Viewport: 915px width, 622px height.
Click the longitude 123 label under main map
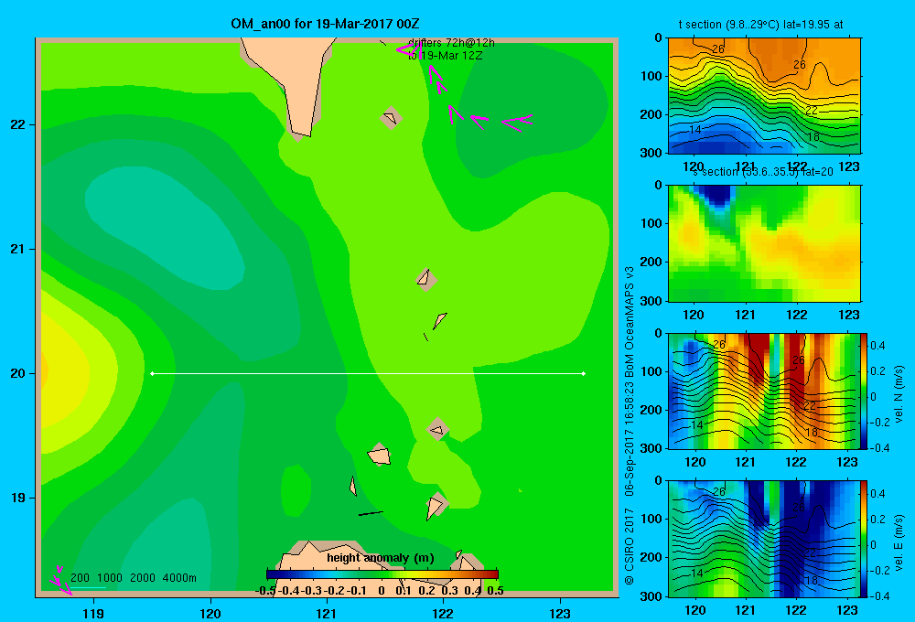tap(560, 613)
